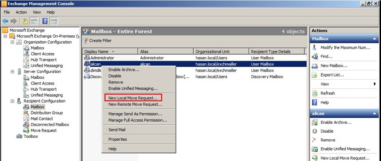Collapse Recipient Configuration tree node
The width and height of the screenshot is (381, 161).
(12, 101)
